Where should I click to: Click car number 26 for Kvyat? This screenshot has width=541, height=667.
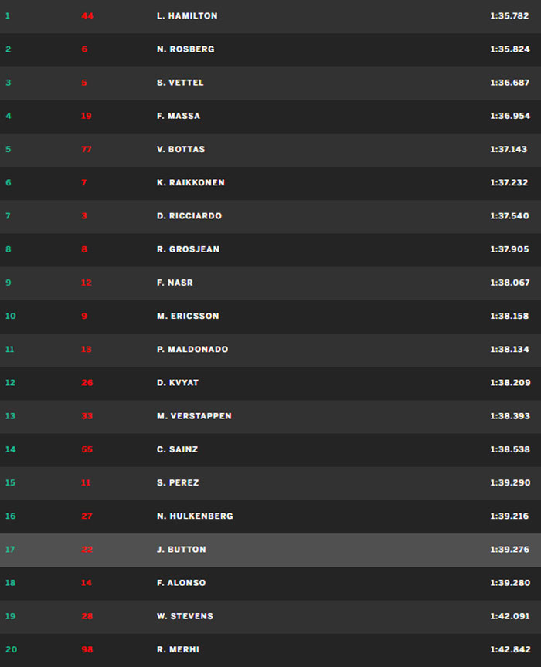click(87, 383)
